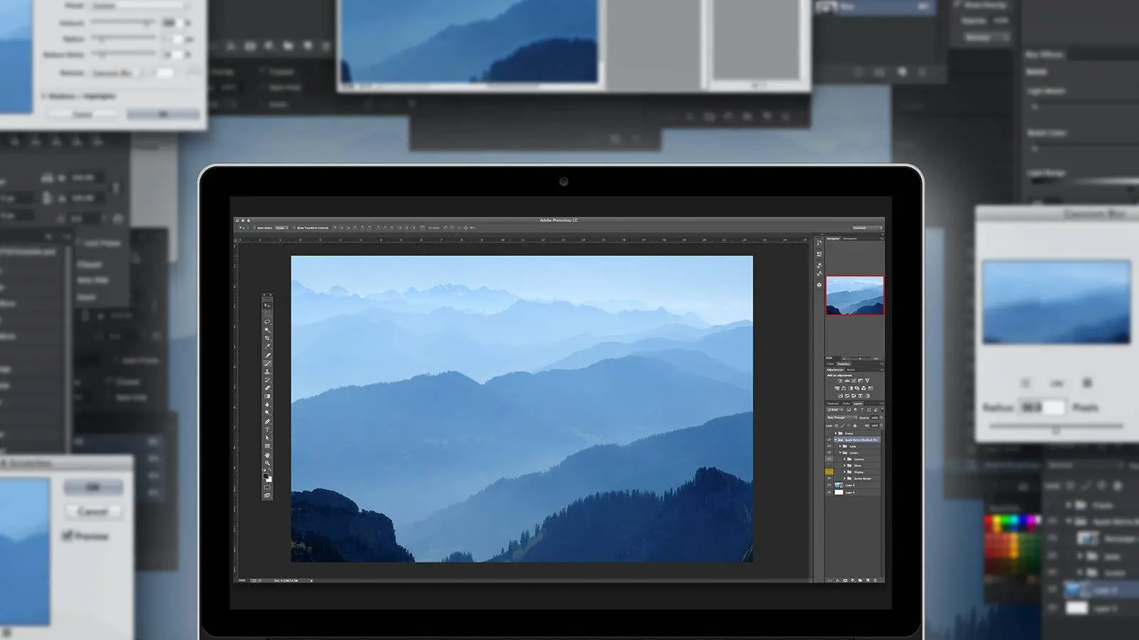Switch to the Histogram tab
Image resolution: width=1139 pixels, height=640 pixels.
point(849,238)
